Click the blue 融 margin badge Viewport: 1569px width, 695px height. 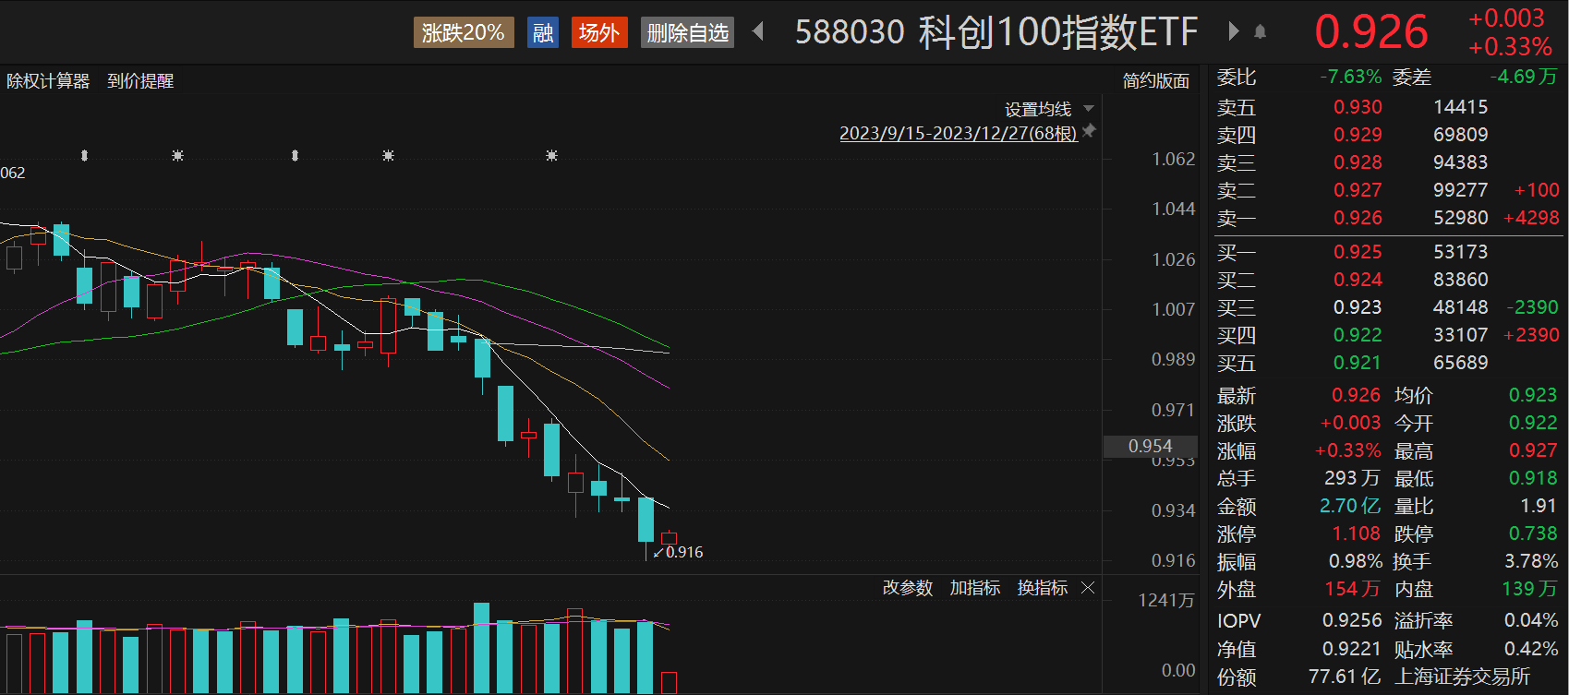tap(543, 33)
